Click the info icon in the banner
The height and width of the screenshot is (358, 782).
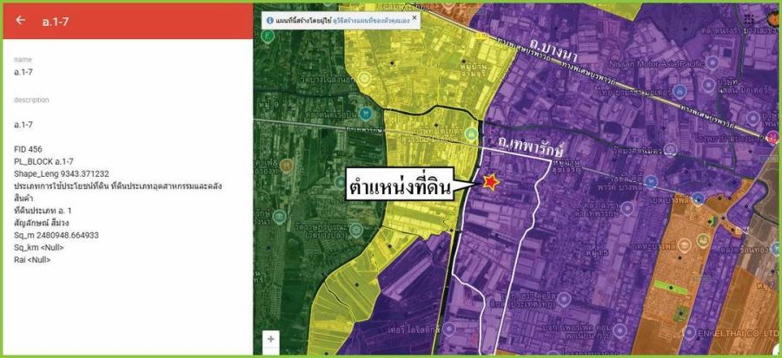(x=269, y=20)
